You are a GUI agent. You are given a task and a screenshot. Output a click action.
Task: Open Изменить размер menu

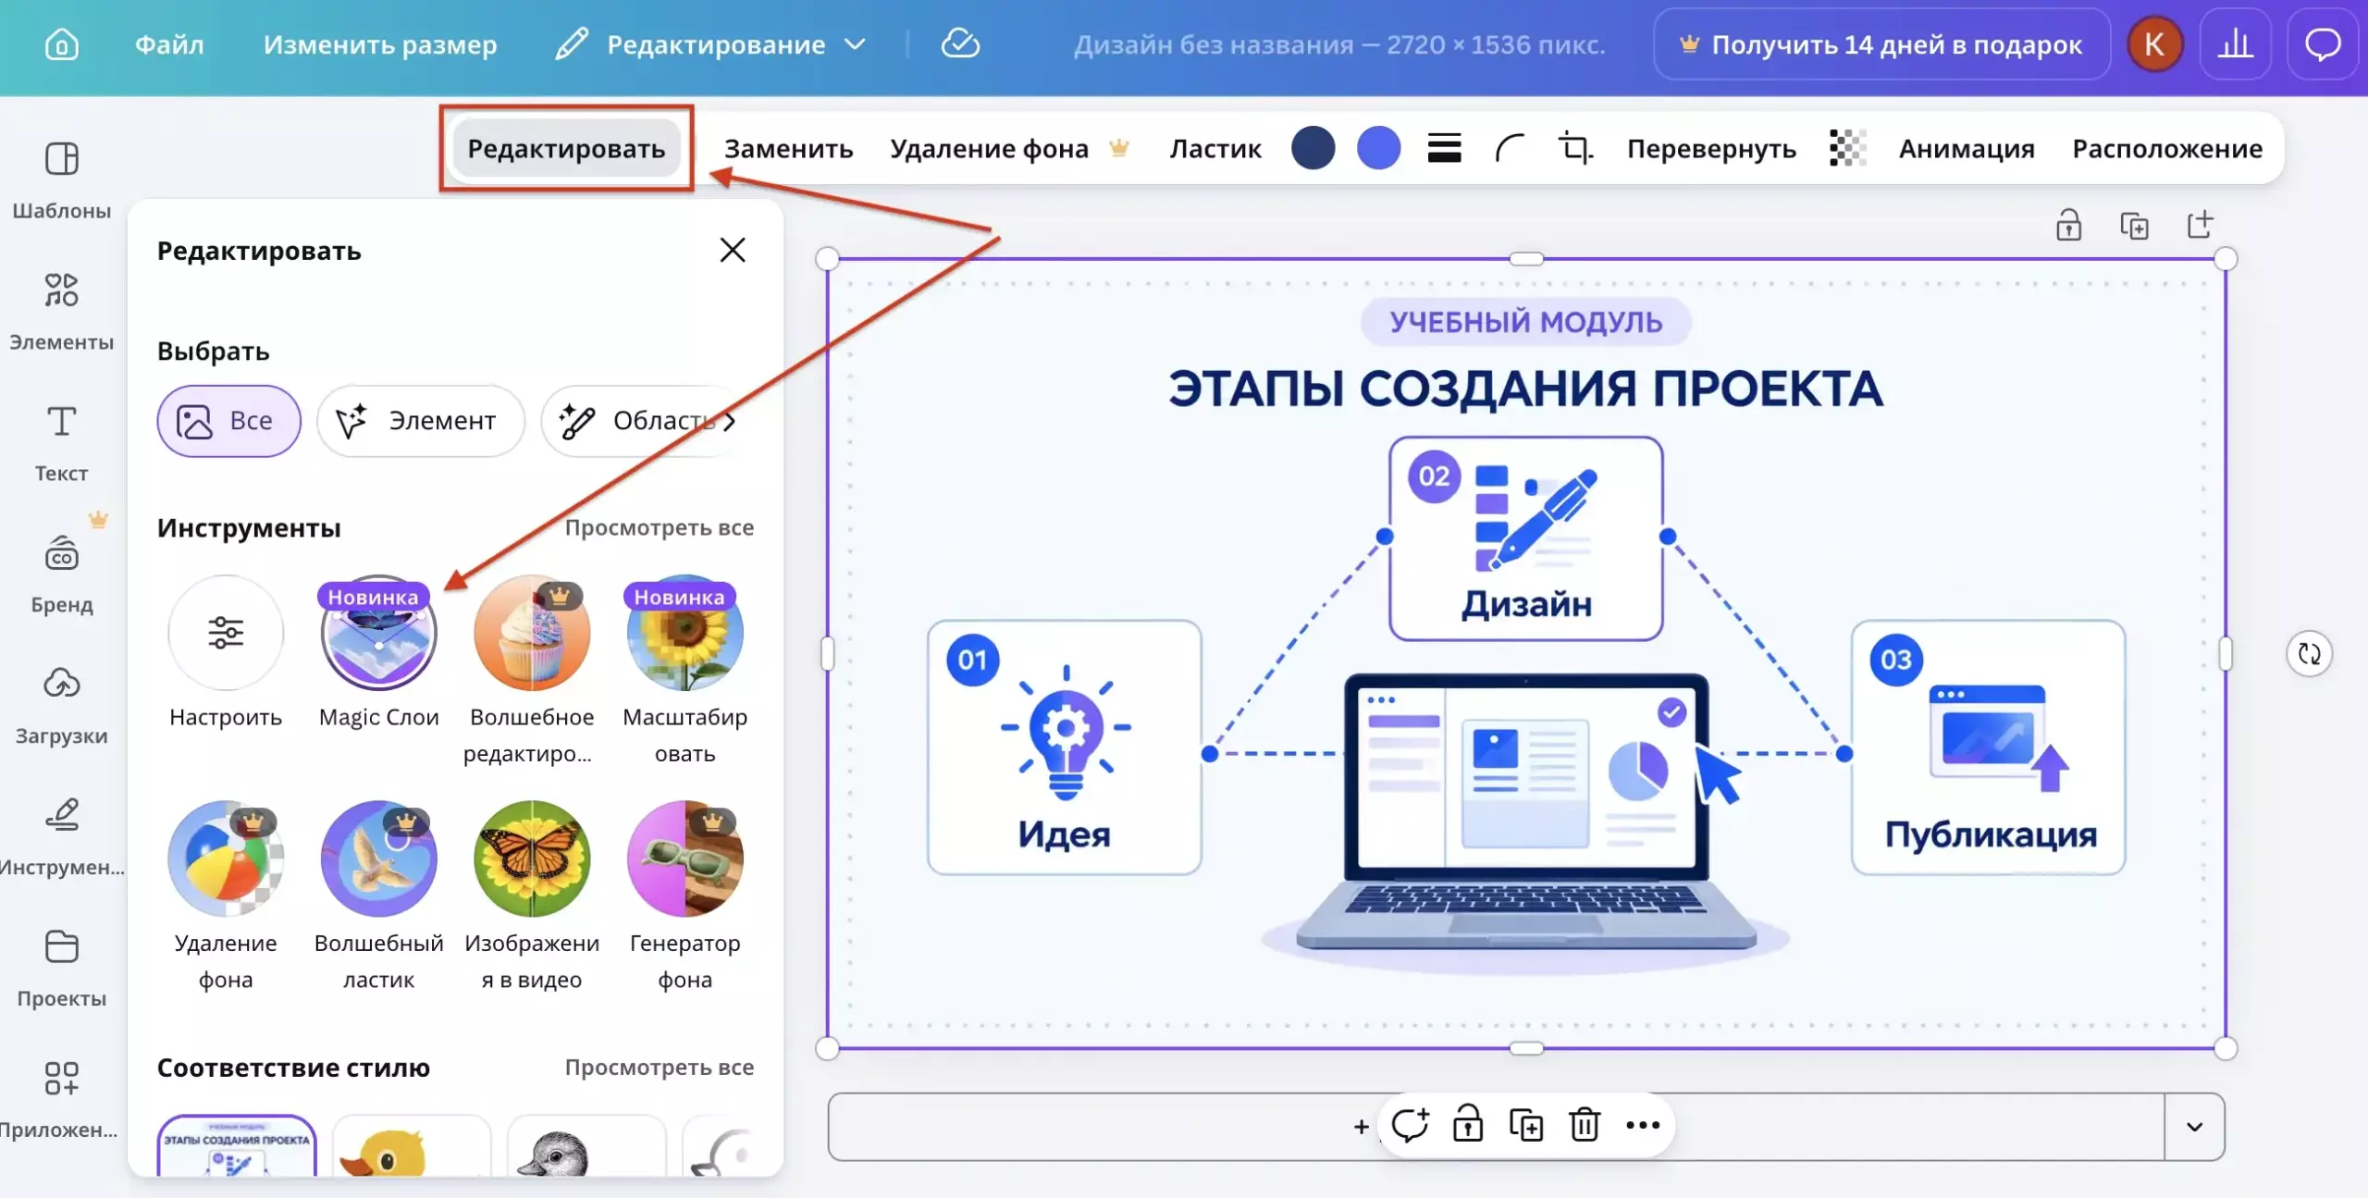[x=380, y=44]
